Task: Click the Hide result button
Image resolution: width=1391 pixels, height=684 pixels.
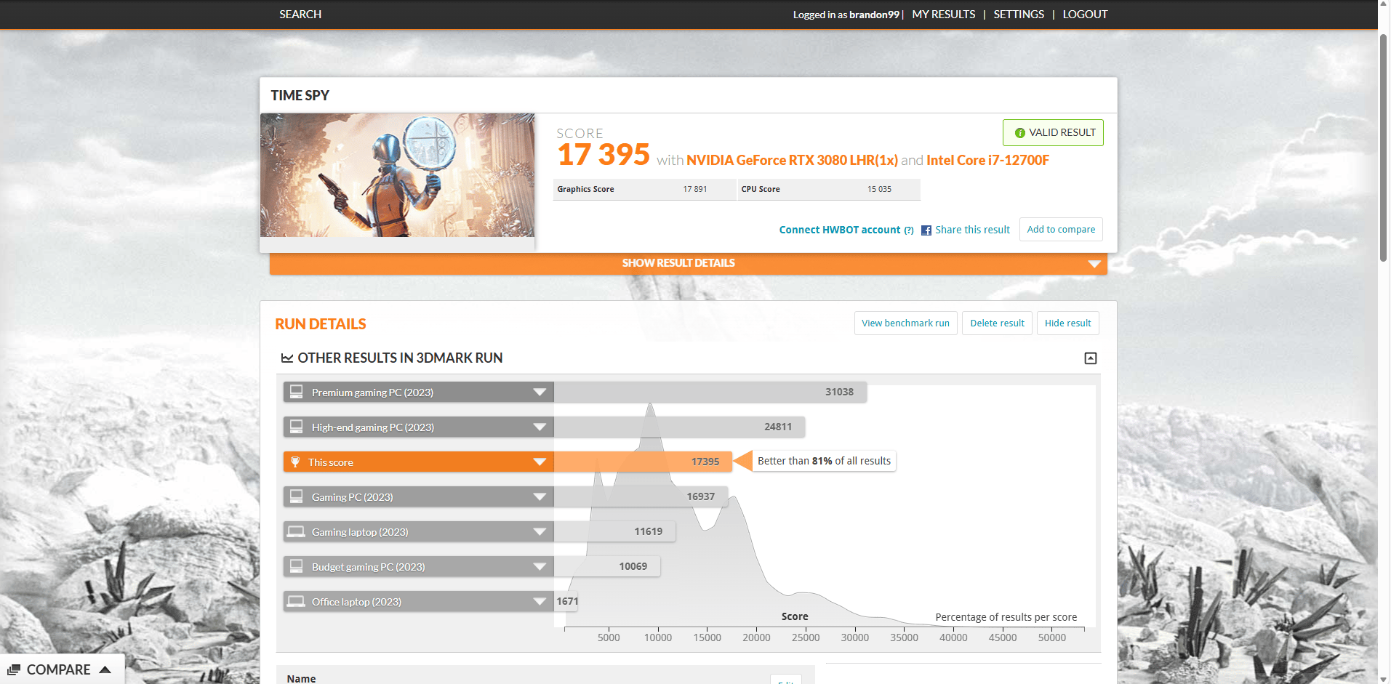Action: pyautogui.click(x=1067, y=323)
